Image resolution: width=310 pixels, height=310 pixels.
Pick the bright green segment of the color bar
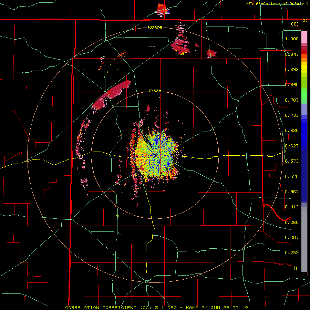pyautogui.click(x=304, y=94)
